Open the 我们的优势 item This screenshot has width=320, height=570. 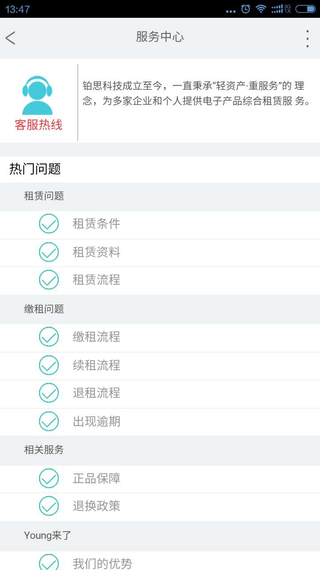(102, 563)
